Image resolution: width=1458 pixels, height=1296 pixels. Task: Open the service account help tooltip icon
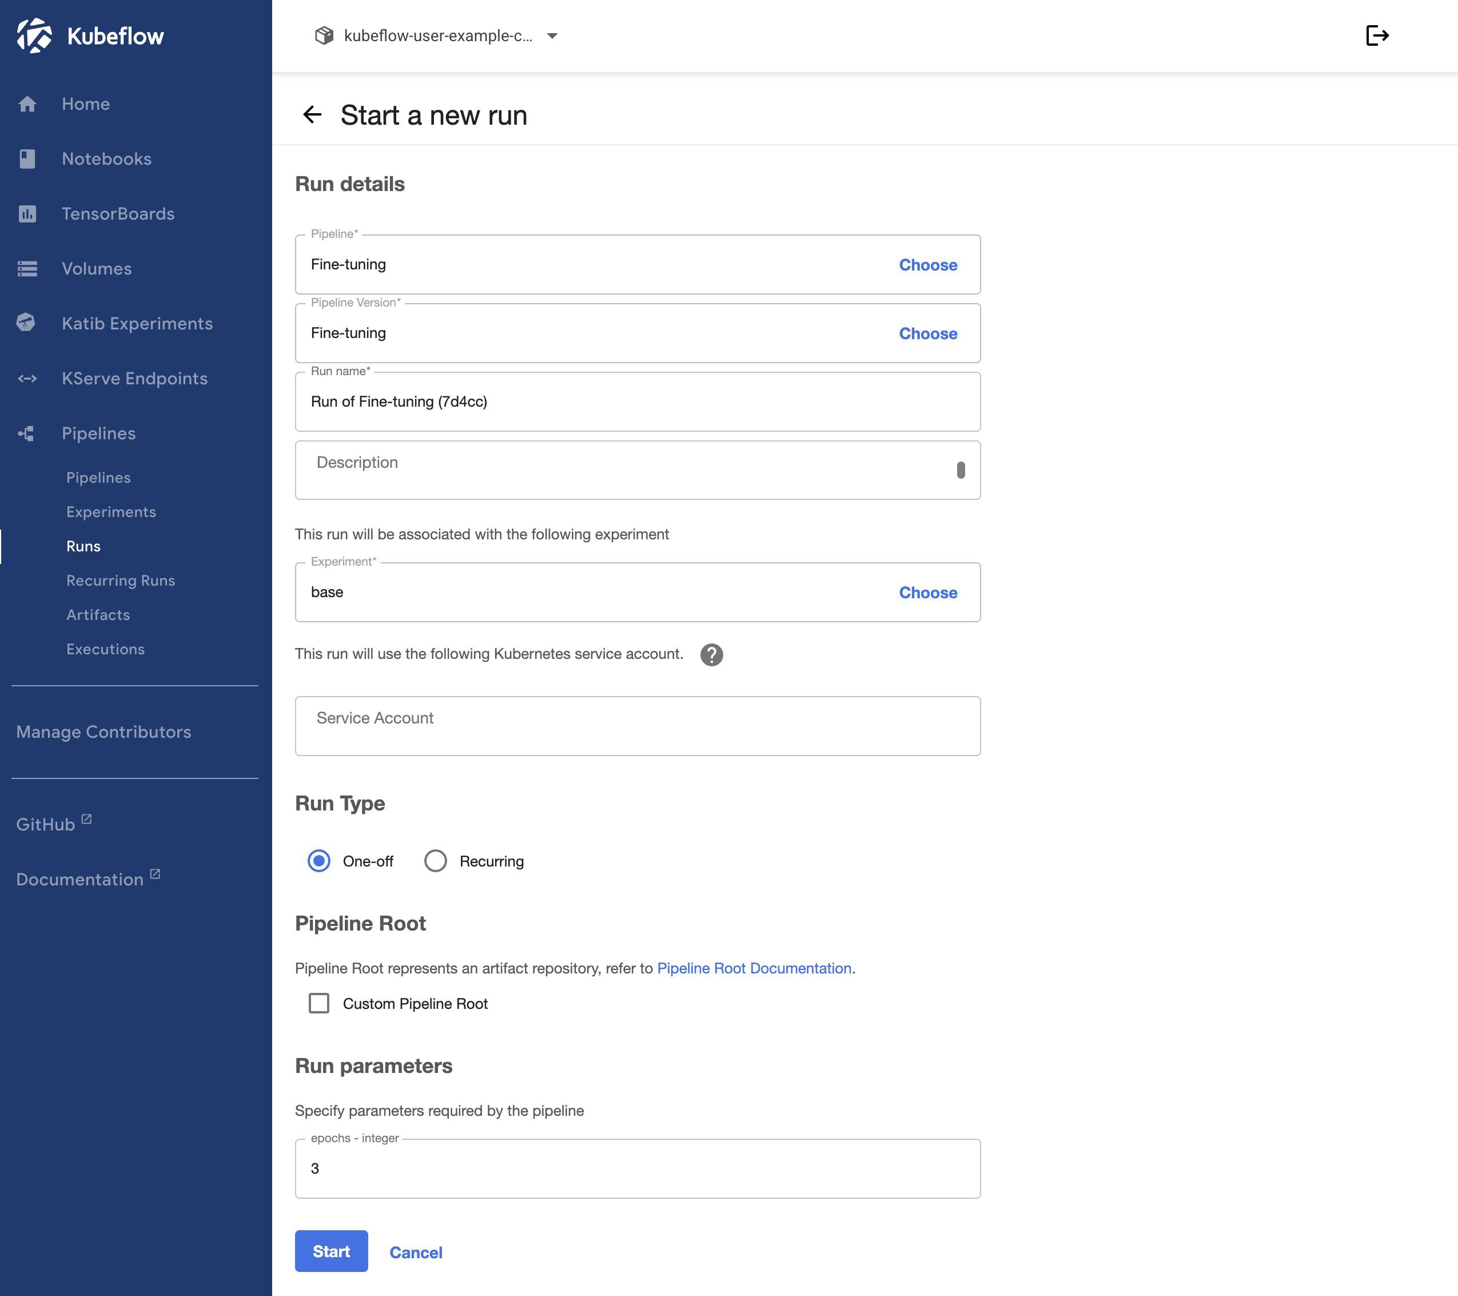click(711, 654)
